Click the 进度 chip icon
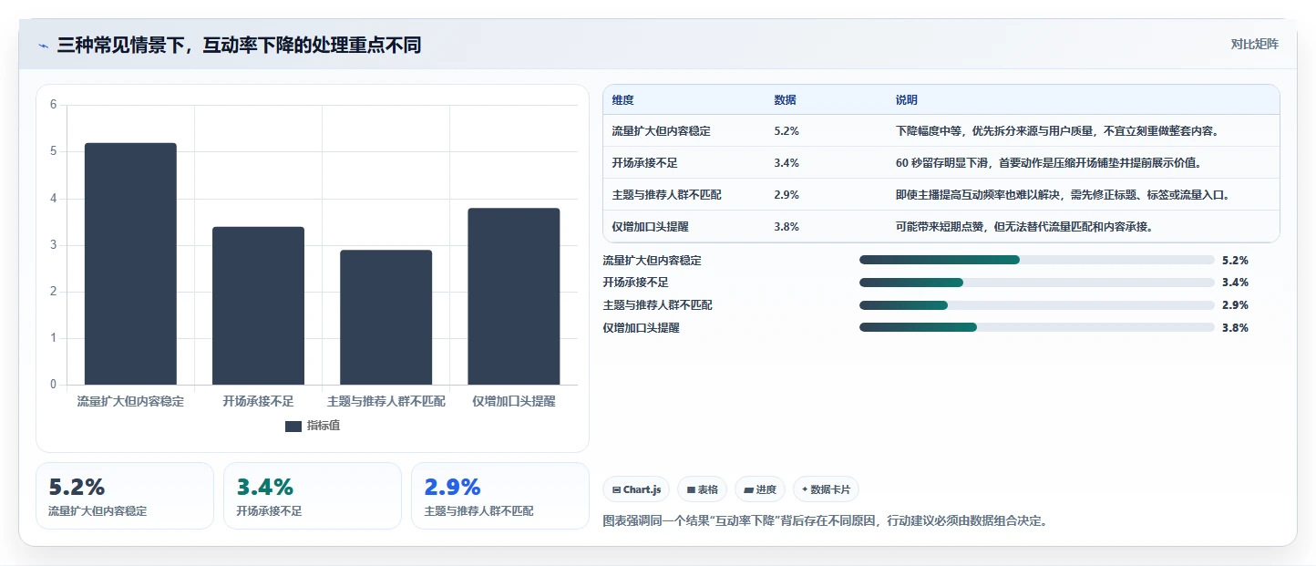 coord(749,490)
